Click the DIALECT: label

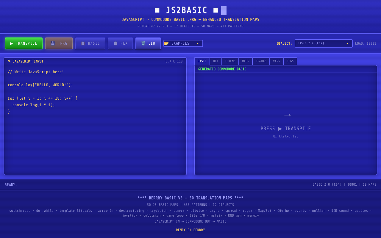pos(285,43)
